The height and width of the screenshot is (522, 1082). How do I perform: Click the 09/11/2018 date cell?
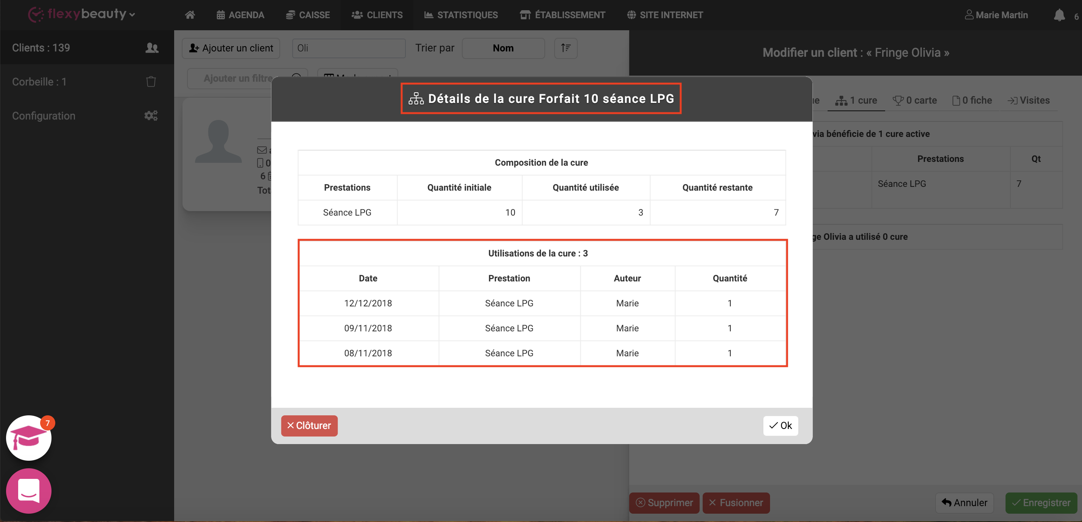[x=368, y=328]
